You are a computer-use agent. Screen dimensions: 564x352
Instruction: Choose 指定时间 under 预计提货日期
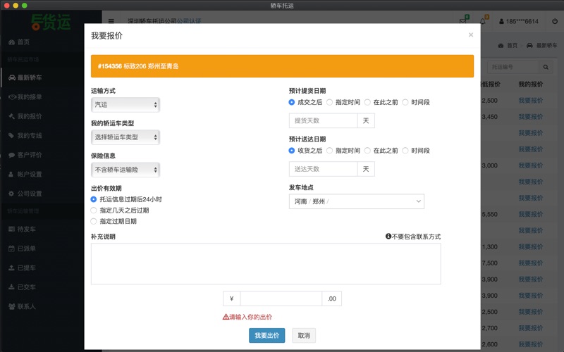point(330,102)
